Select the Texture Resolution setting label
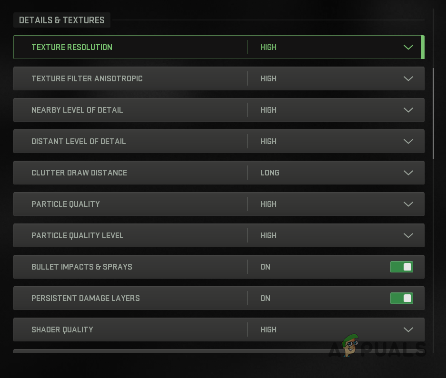 [x=72, y=47]
